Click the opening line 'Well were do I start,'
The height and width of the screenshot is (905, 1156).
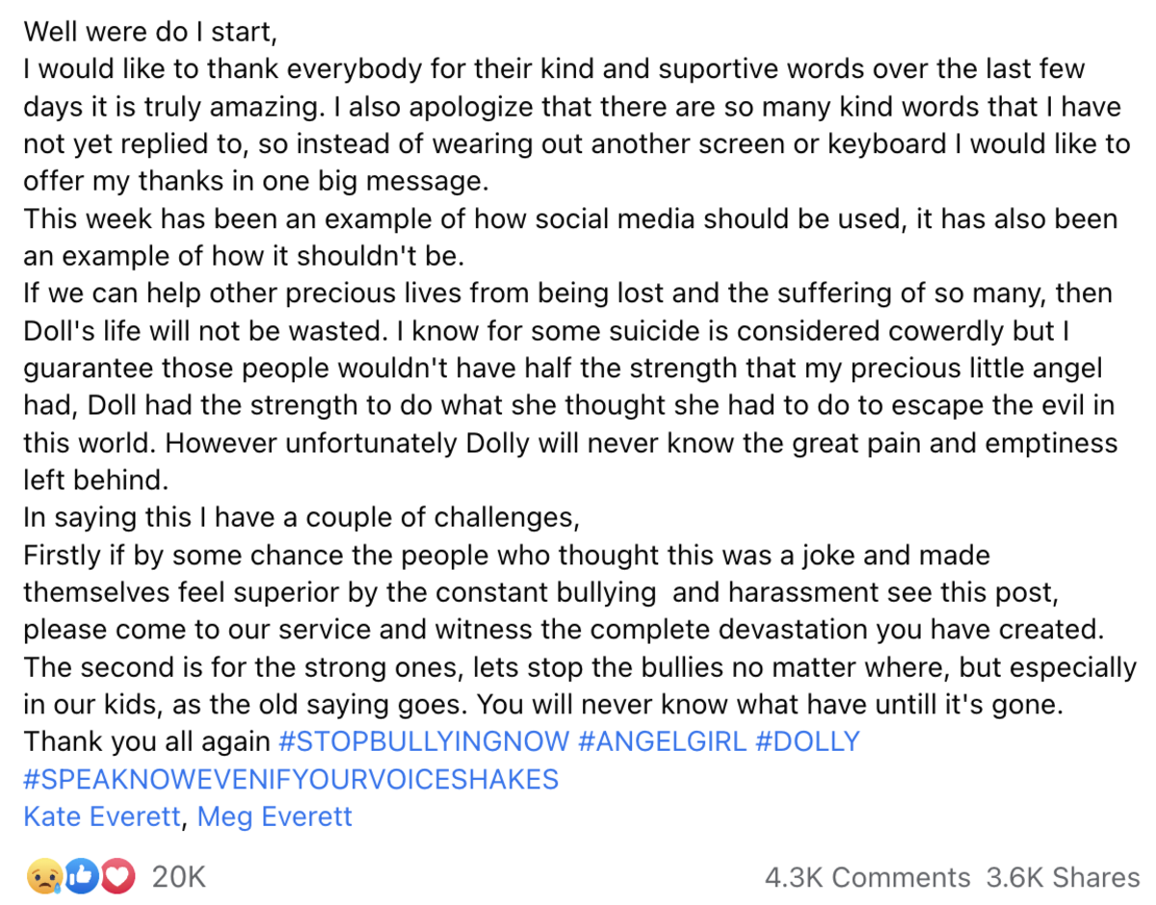[150, 32]
